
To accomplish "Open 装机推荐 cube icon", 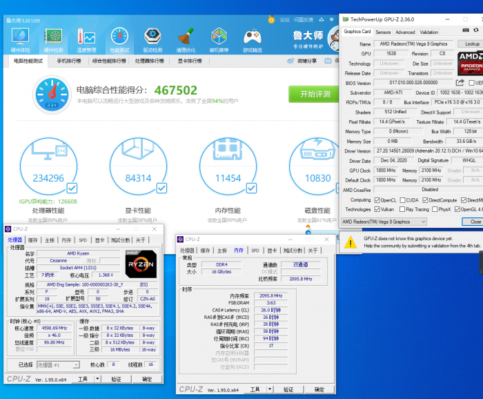I will 219,39.
